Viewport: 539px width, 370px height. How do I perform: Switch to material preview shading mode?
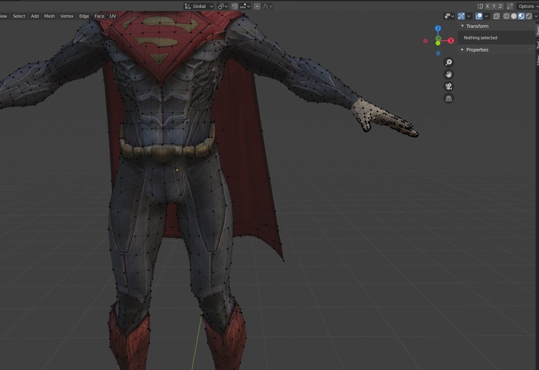(x=521, y=16)
